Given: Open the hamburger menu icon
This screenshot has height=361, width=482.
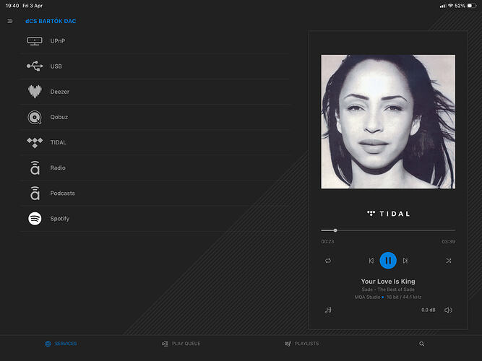Looking at the screenshot, I should [10, 21].
